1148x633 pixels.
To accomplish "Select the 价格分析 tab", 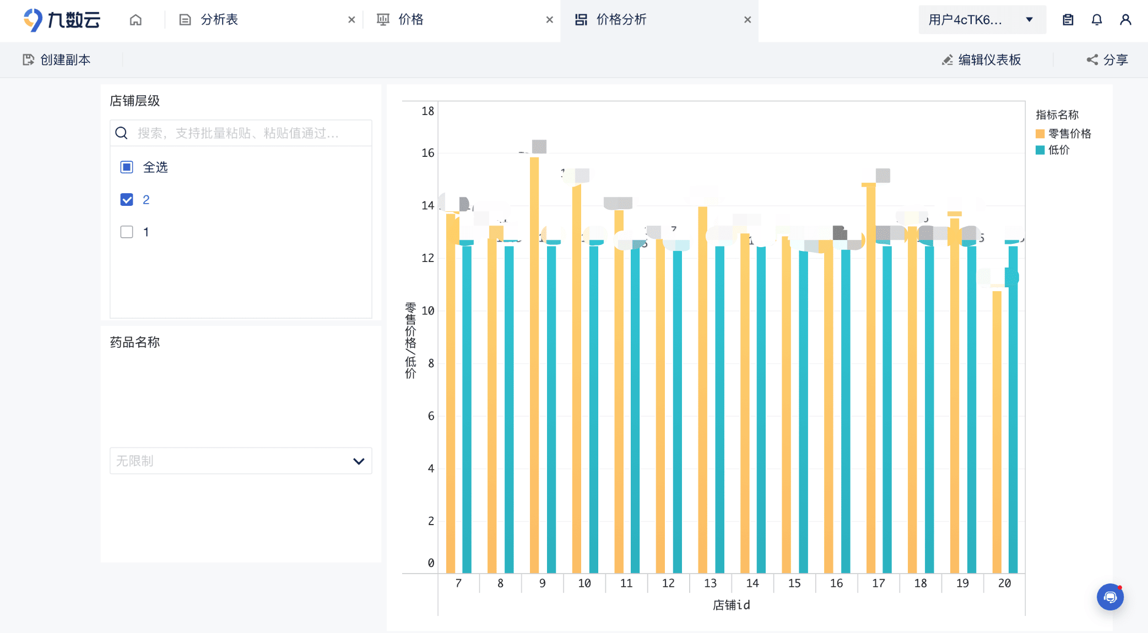I will coord(659,20).
